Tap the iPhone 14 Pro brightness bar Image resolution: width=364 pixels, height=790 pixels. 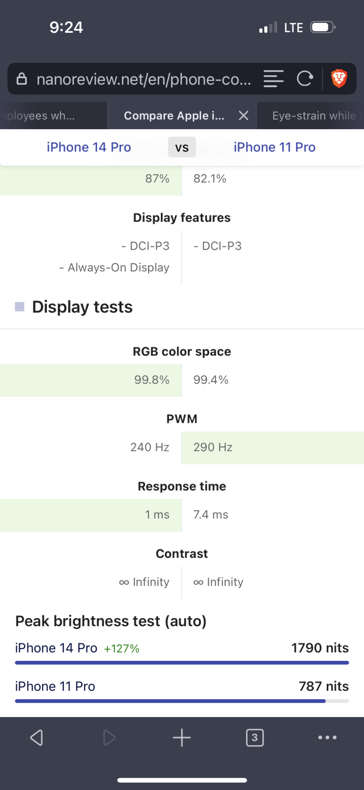(182, 662)
